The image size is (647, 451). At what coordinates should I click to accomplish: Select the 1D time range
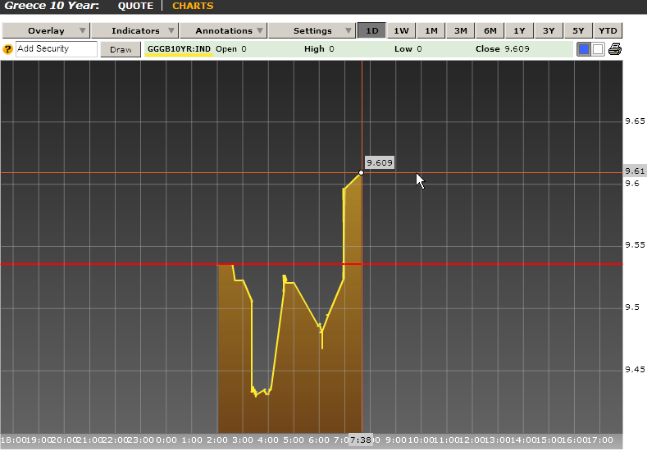tap(371, 30)
